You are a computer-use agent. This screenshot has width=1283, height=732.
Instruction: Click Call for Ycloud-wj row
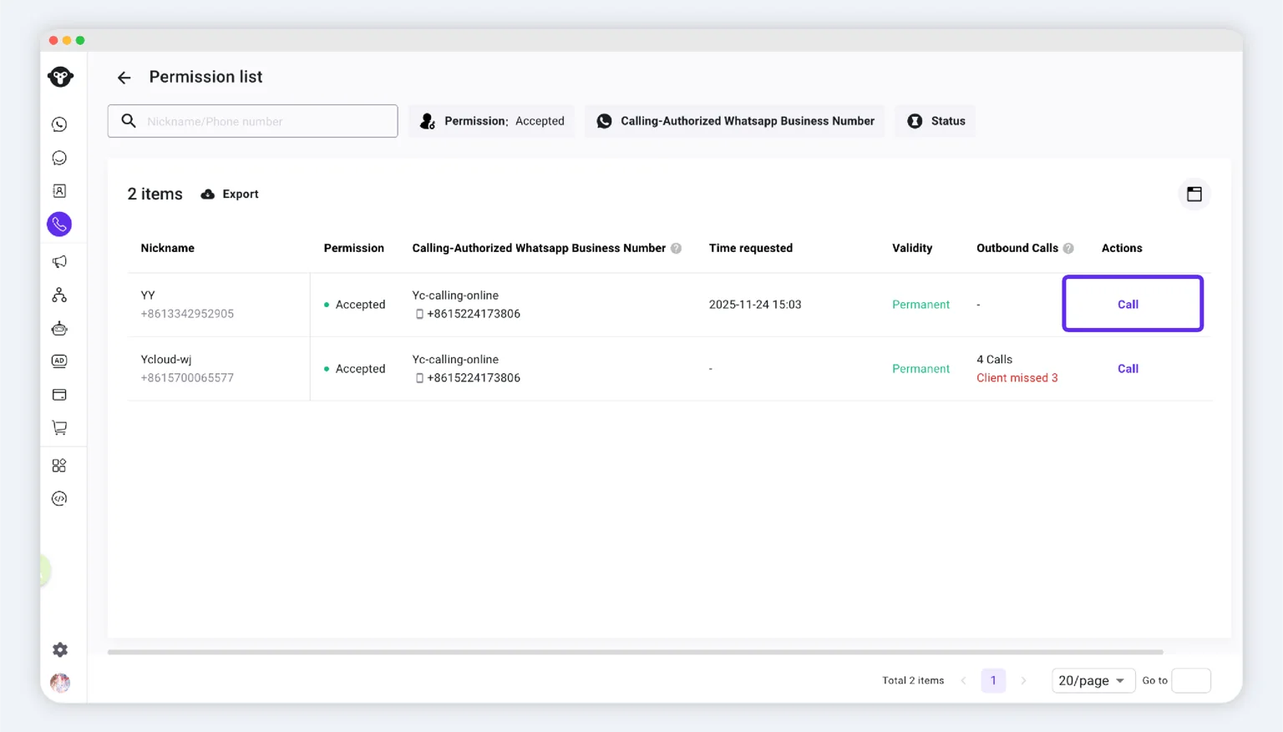click(1128, 369)
